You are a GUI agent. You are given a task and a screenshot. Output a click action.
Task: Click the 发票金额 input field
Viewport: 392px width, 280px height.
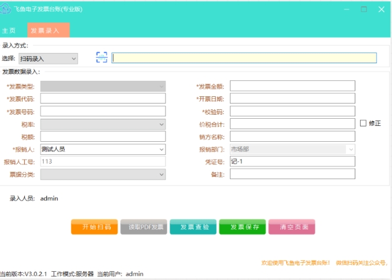(x=293, y=86)
